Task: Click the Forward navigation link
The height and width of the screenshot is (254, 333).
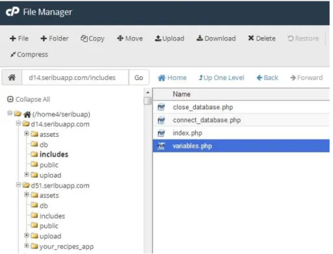Action: 306,78
